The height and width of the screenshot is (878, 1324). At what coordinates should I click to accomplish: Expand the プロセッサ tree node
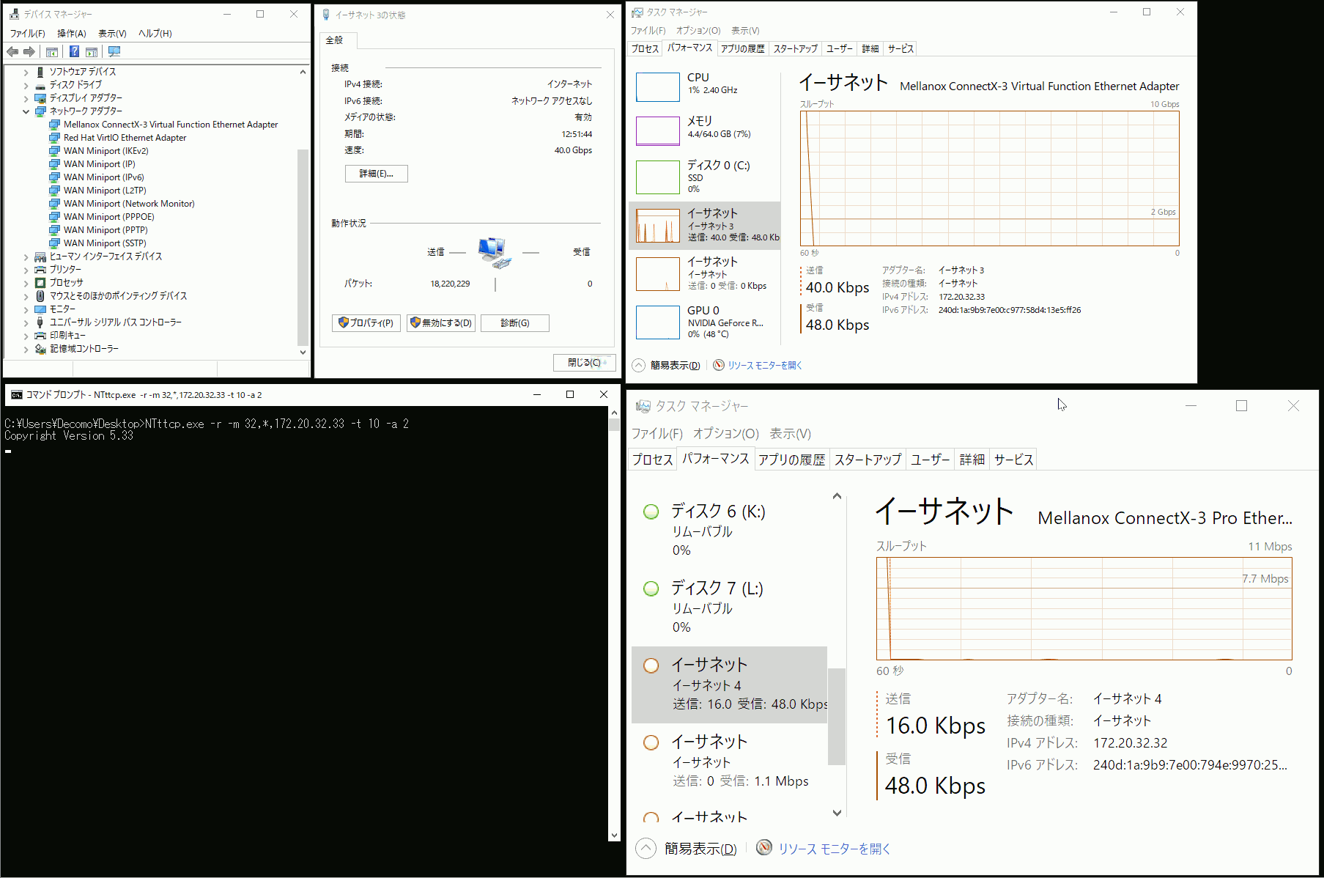coord(26,283)
